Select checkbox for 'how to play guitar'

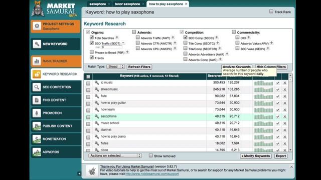(88, 103)
